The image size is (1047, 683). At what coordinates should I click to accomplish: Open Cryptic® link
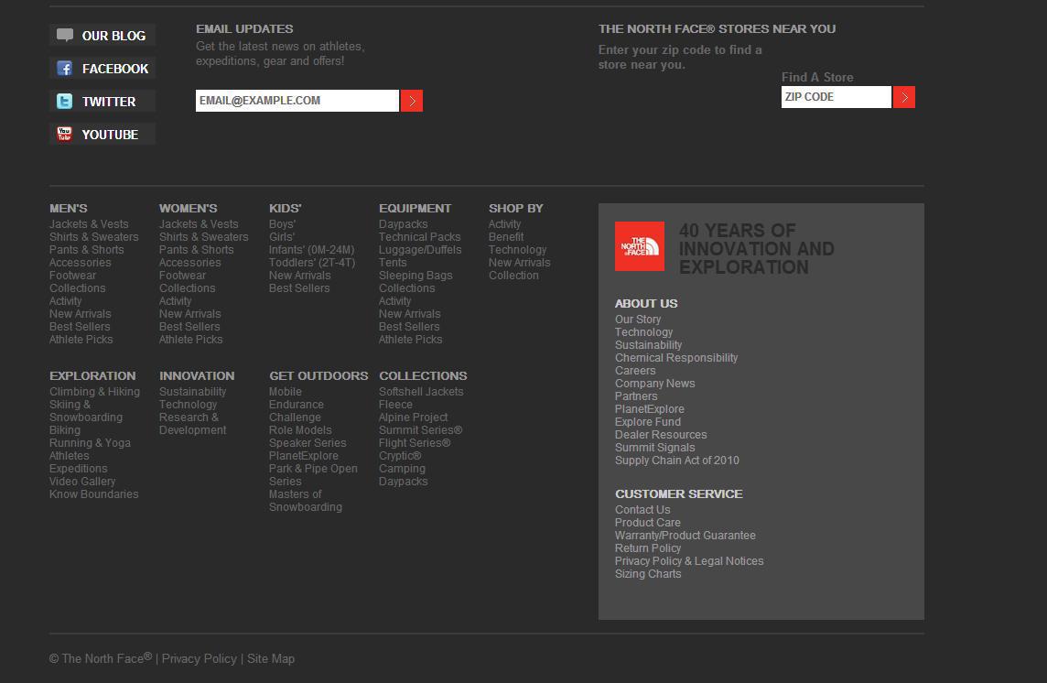tap(400, 456)
